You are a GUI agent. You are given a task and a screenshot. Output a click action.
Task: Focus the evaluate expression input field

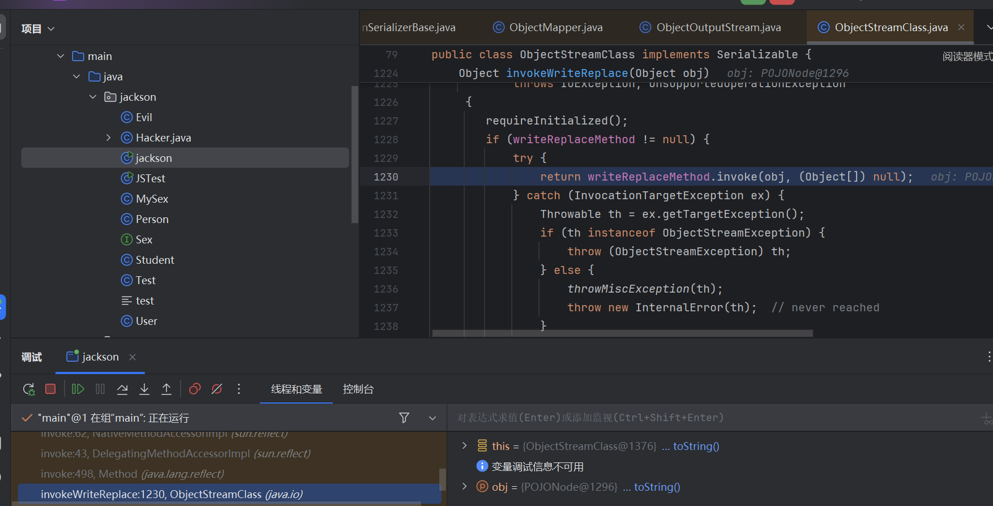(x=713, y=418)
